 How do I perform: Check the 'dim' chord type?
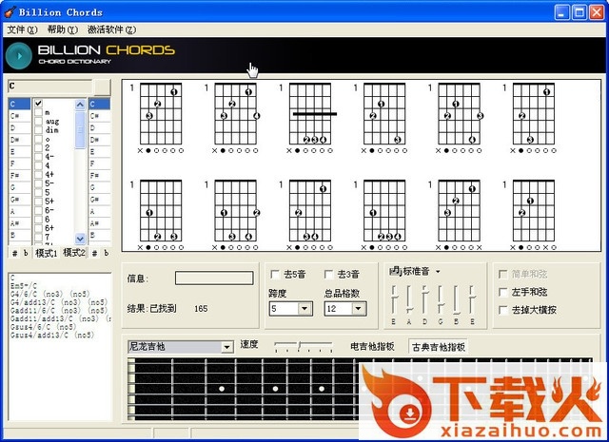[38, 130]
